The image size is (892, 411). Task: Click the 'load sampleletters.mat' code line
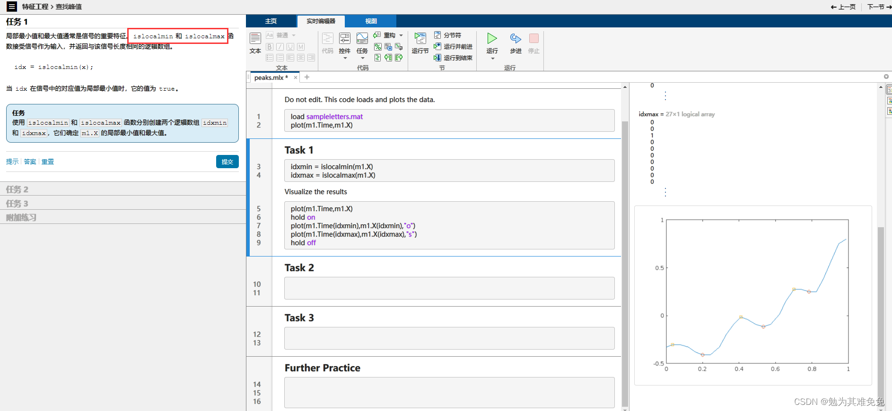tap(327, 117)
